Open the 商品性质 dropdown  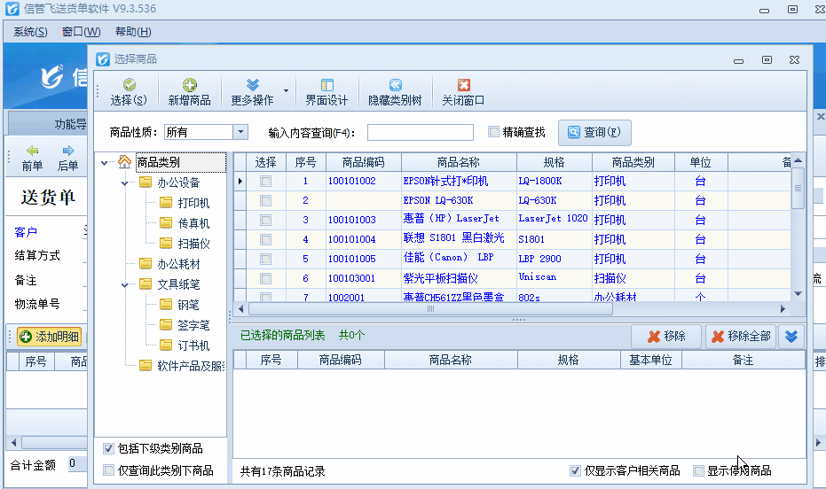click(240, 132)
